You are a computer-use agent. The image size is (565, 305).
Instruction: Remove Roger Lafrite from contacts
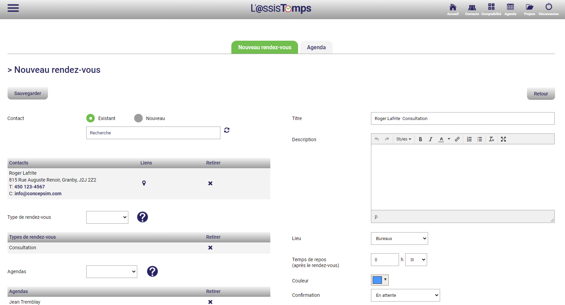click(x=210, y=184)
